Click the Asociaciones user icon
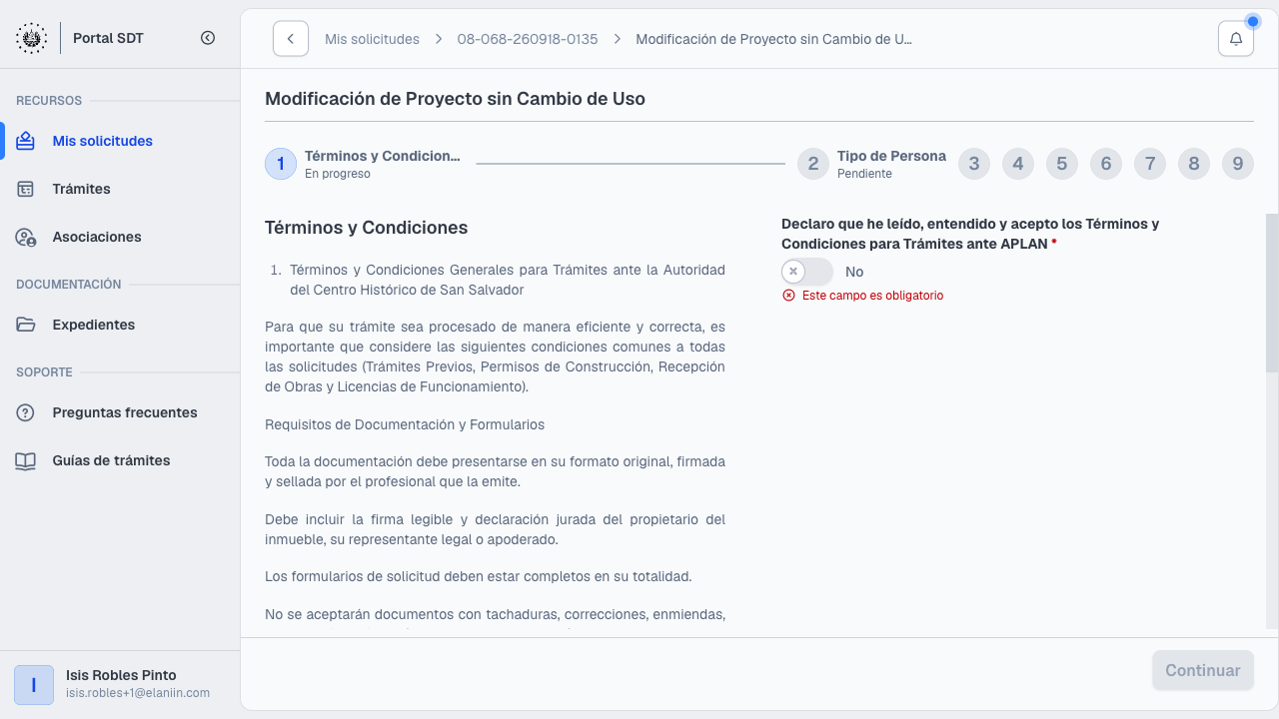This screenshot has height=719, width=1279. (x=26, y=237)
